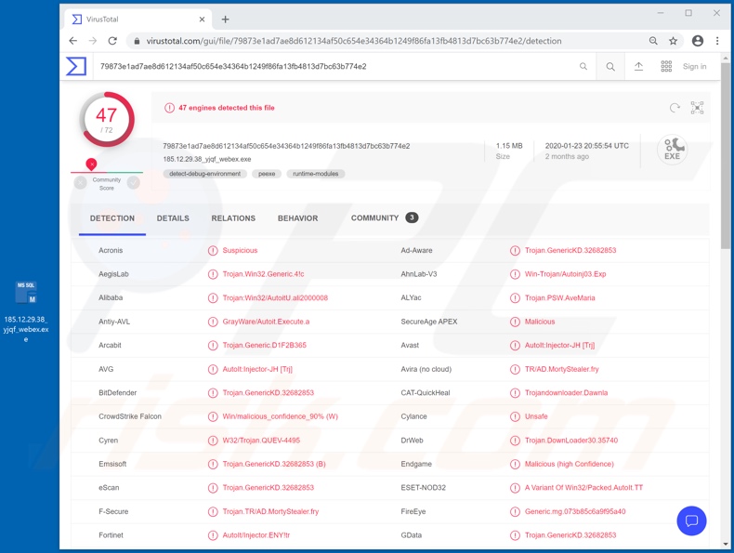Open the chat bubble widget
This screenshot has width=734, height=553.
(691, 520)
